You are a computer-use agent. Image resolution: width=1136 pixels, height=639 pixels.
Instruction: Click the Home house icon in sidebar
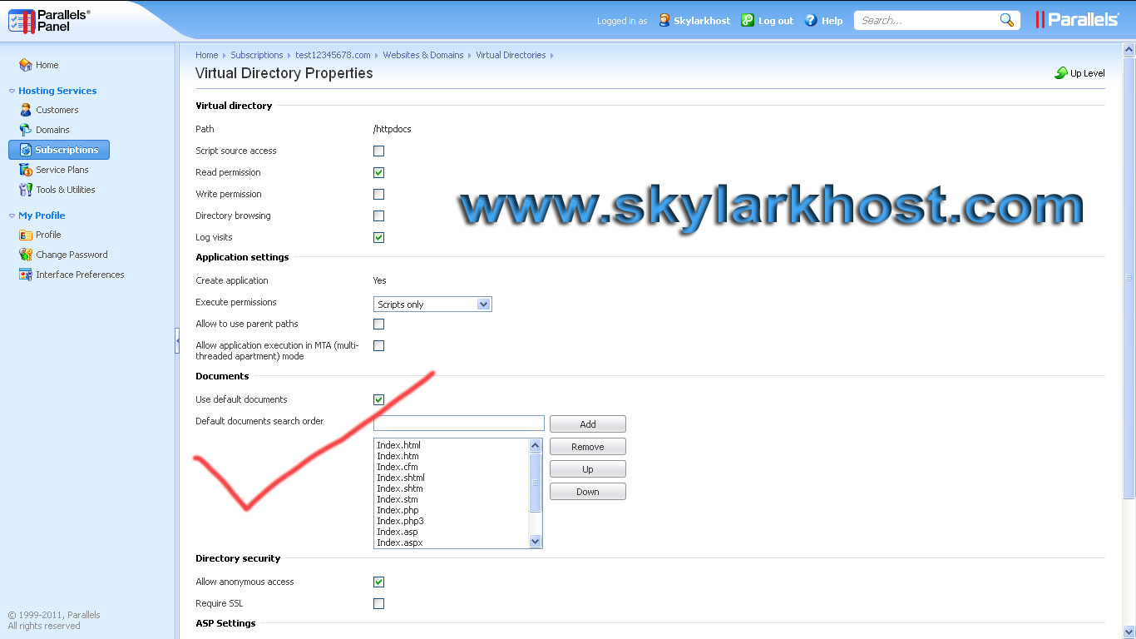[25, 65]
